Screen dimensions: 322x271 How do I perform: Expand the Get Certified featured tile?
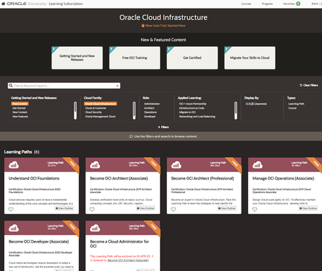[192, 58]
